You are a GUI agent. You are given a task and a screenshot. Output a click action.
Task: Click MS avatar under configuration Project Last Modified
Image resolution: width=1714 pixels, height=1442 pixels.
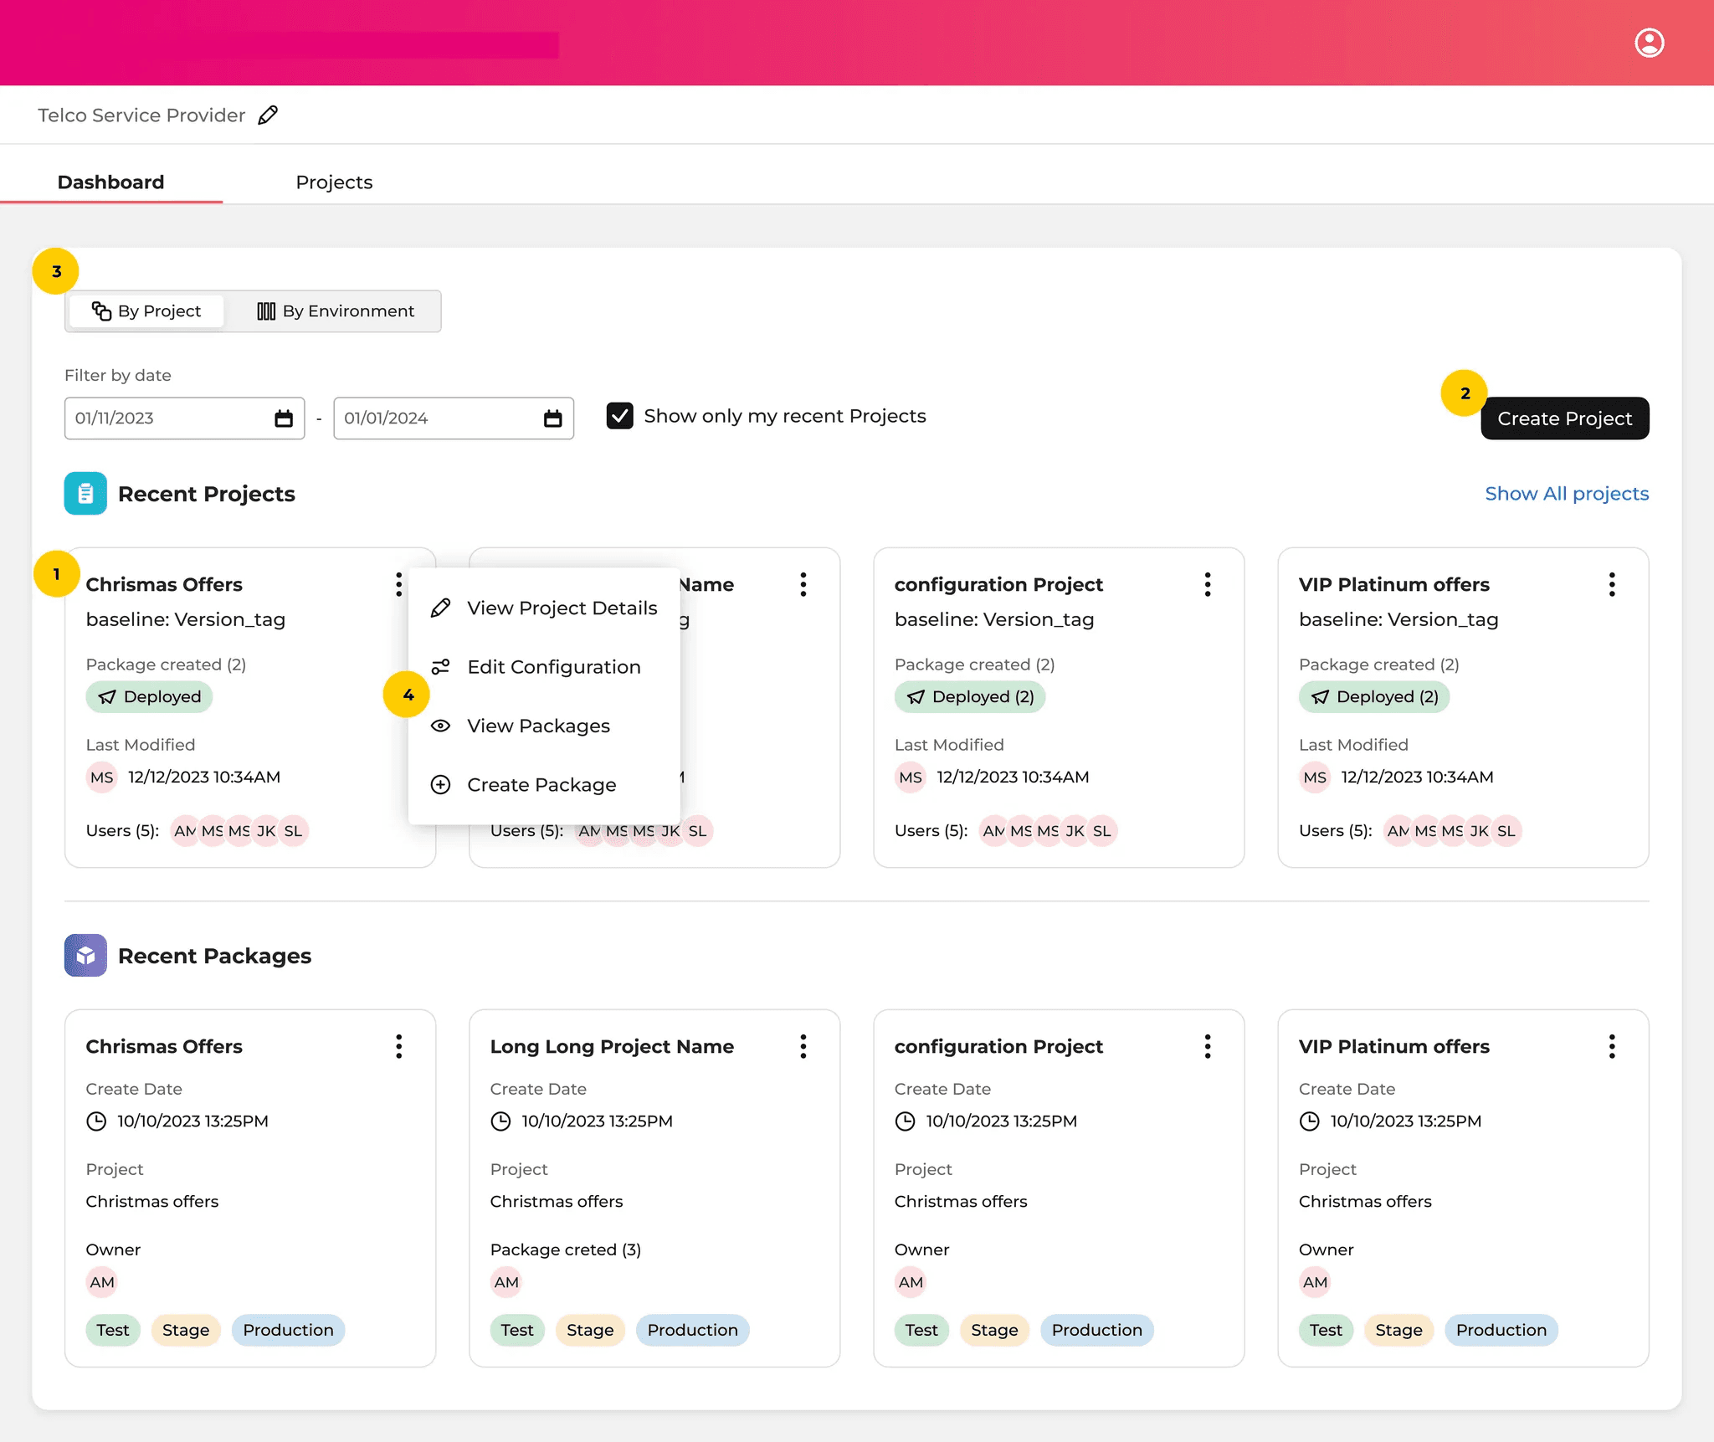point(910,777)
